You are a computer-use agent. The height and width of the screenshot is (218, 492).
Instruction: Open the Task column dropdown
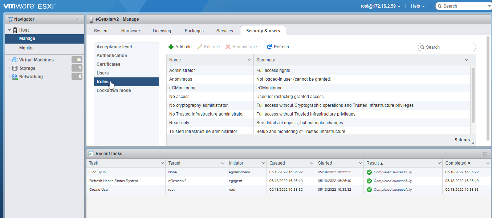pyautogui.click(x=162, y=163)
